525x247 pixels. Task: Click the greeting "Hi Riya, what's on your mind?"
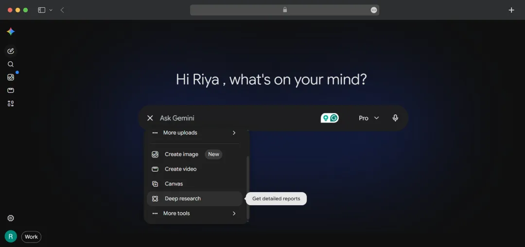pyautogui.click(x=272, y=80)
